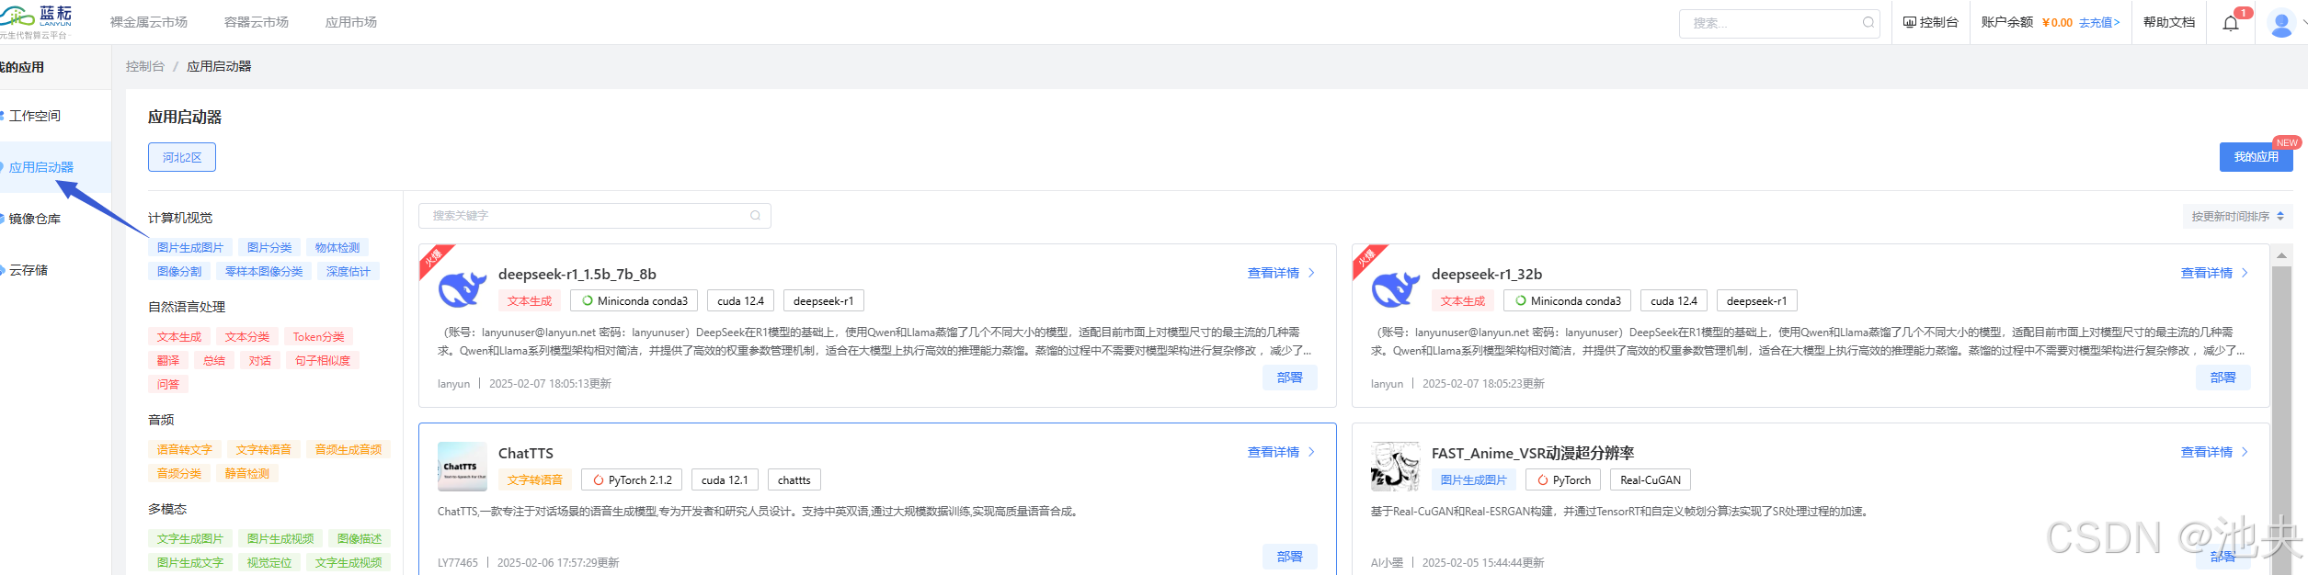Screen dimensions: 2308x575
Task: Deploy deepseek-r1_32b app
Action: (2223, 378)
